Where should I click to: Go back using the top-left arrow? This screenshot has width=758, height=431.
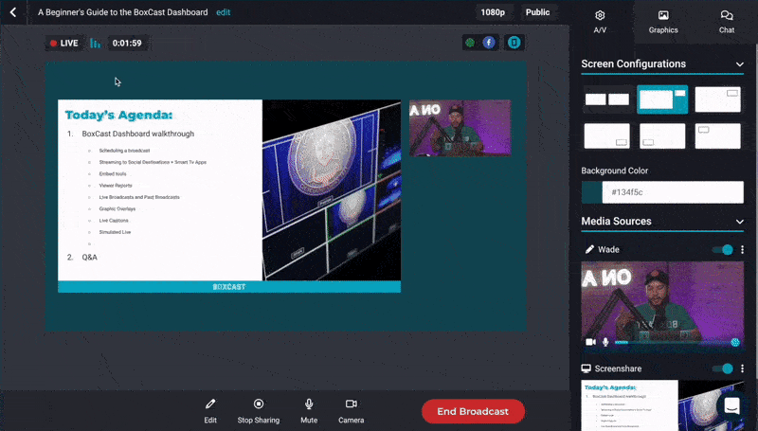pyautogui.click(x=12, y=12)
